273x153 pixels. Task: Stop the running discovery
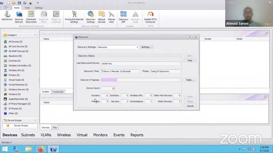point(190,60)
